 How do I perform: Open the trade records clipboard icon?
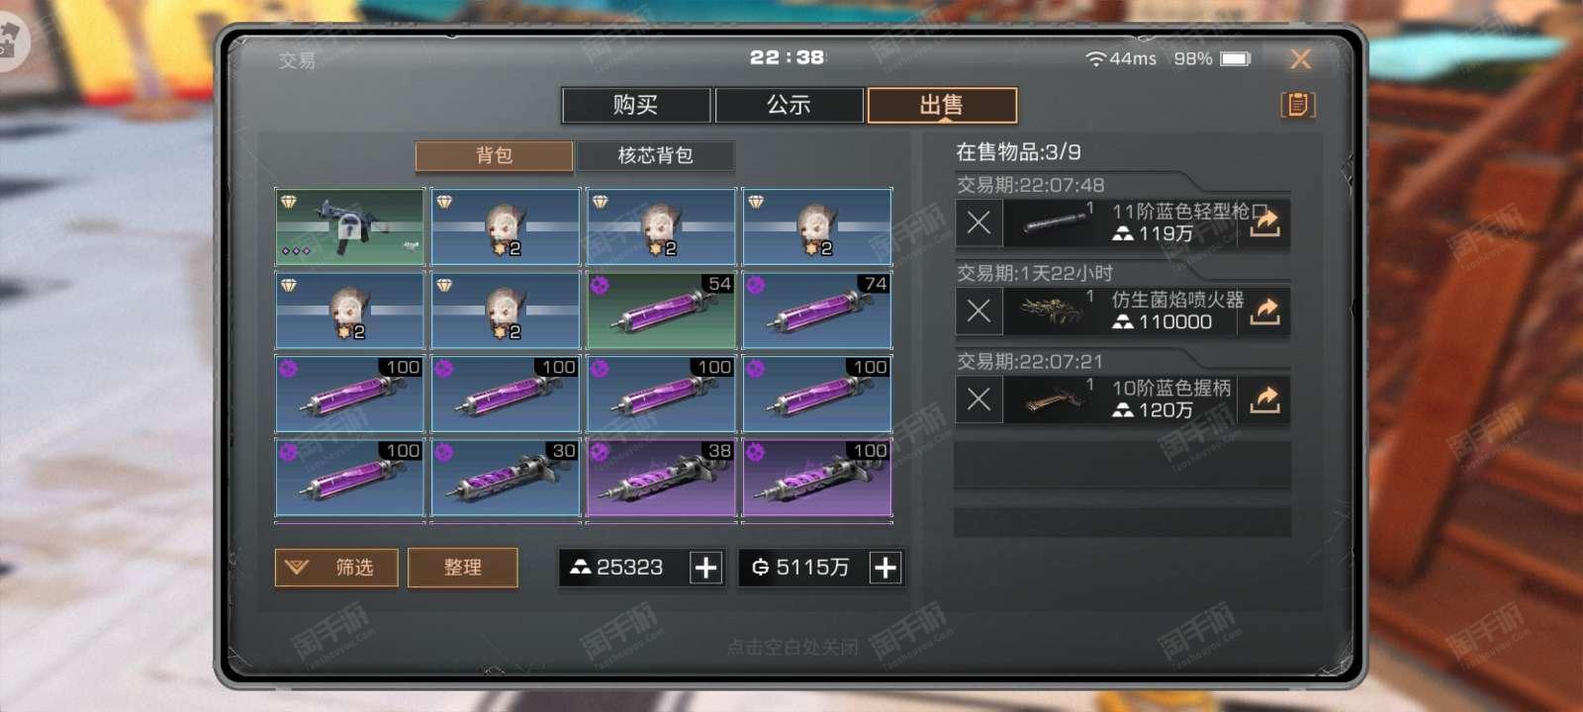tap(1298, 105)
